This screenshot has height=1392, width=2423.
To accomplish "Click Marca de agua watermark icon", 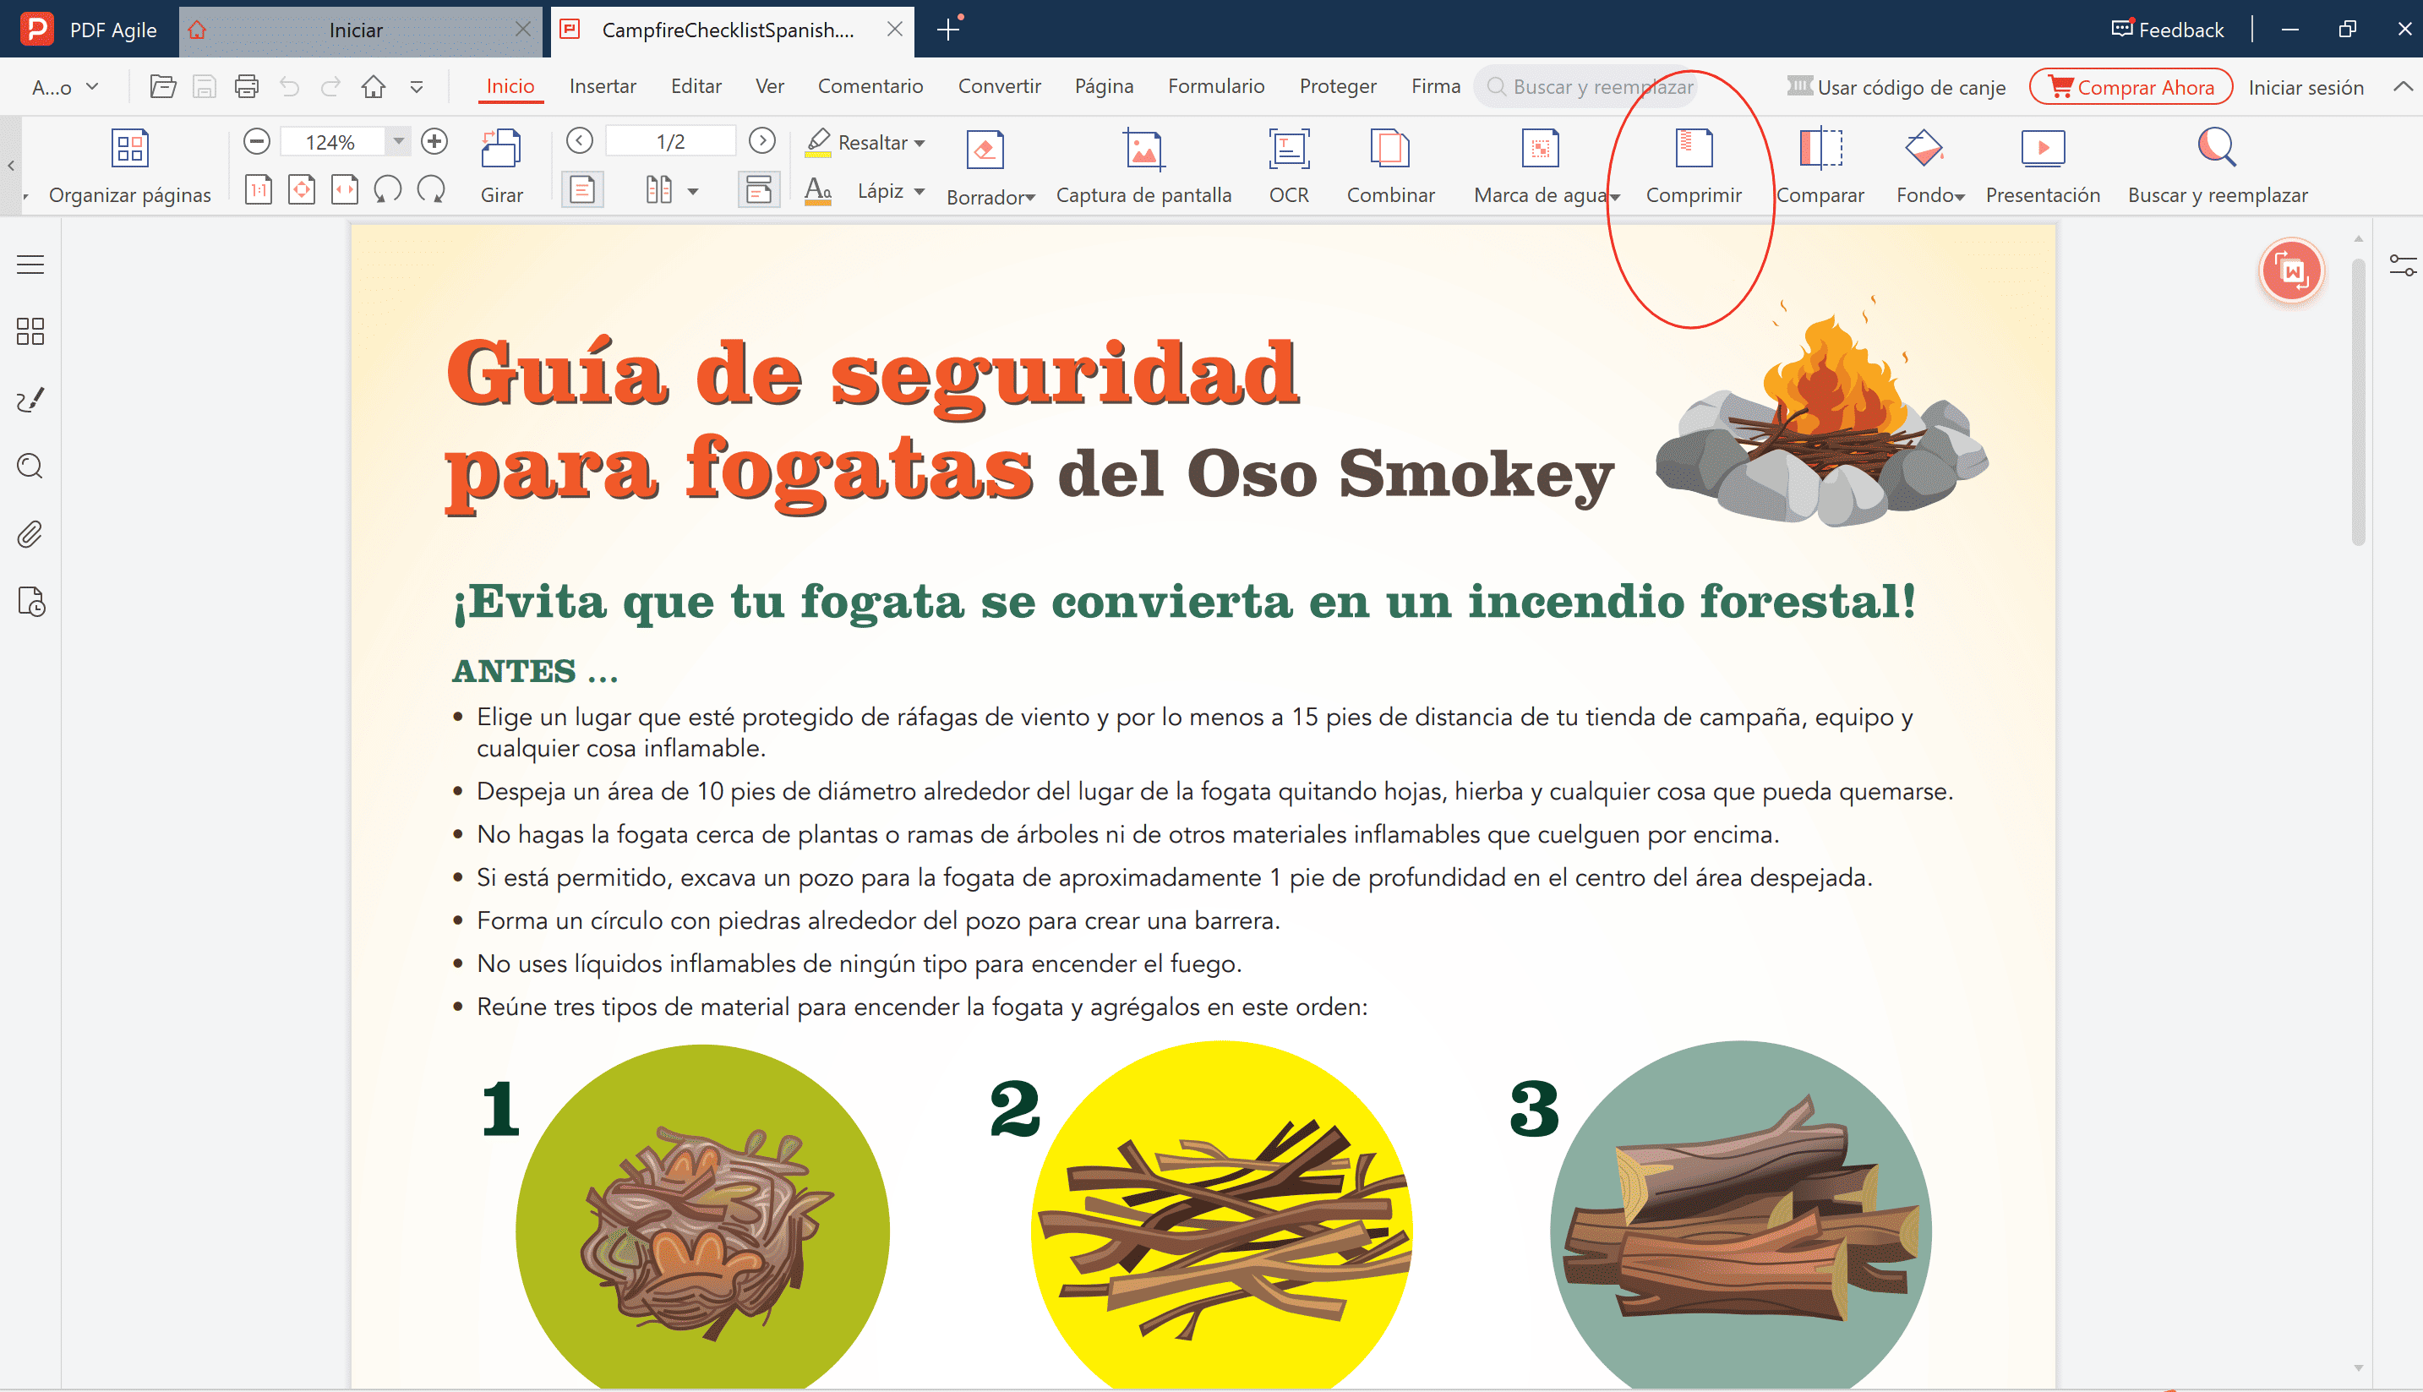I will click(1540, 149).
